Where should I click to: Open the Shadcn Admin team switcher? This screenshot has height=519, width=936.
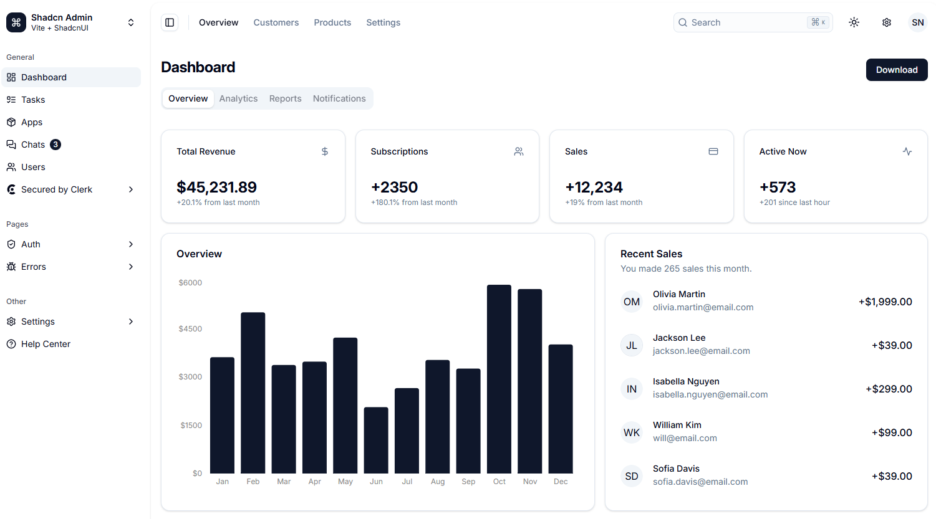click(70, 22)
